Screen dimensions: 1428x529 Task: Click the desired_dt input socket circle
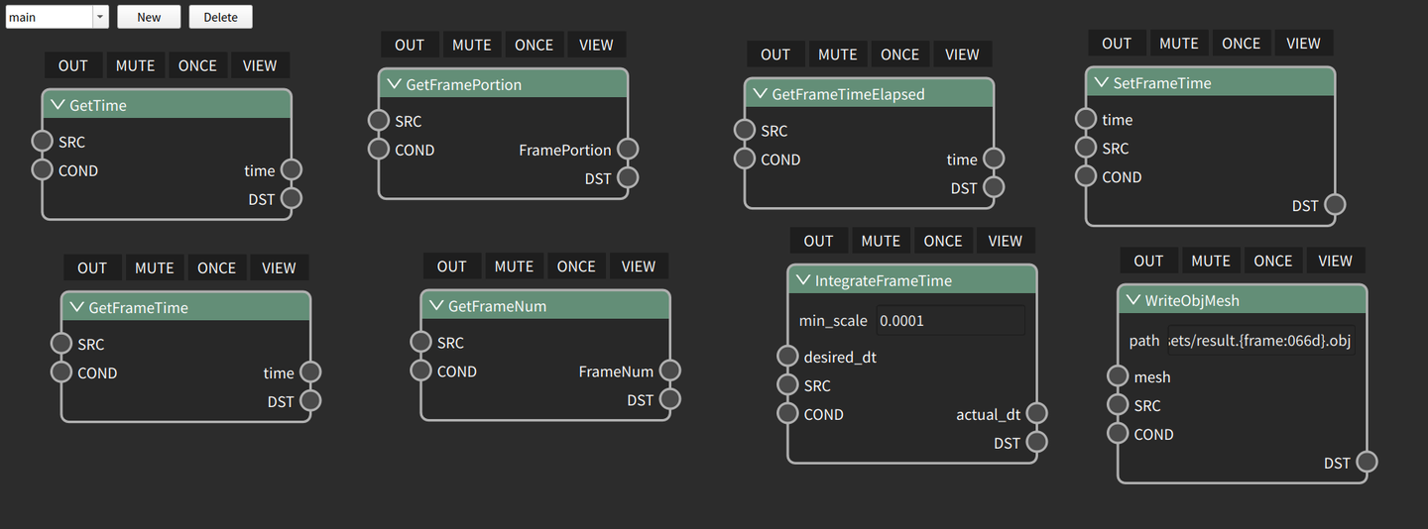[x=787, y=357]
